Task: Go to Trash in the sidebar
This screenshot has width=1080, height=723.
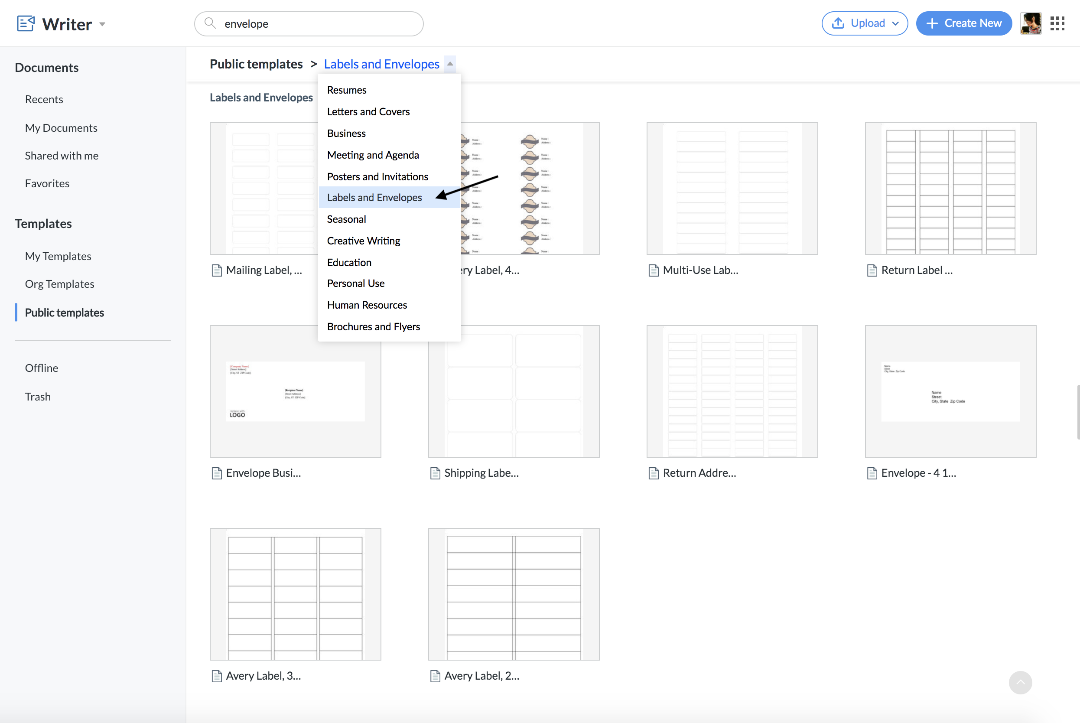Action: point(38,397)
